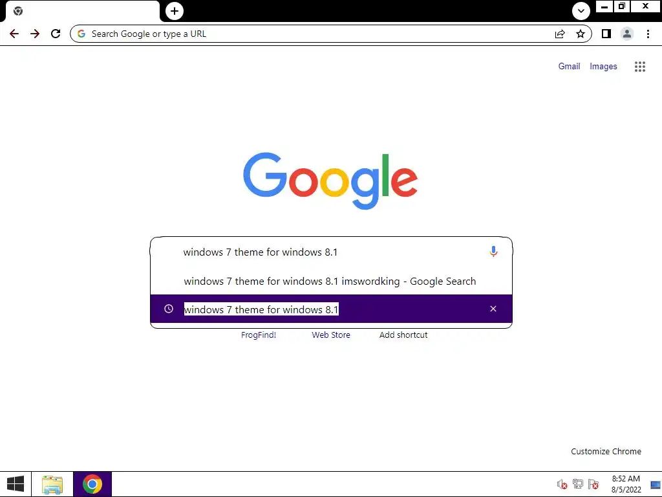Image resolution: width=662 pixels, height=497 pixels.
Task: Open a new tab with plus button
Action: 175,11
